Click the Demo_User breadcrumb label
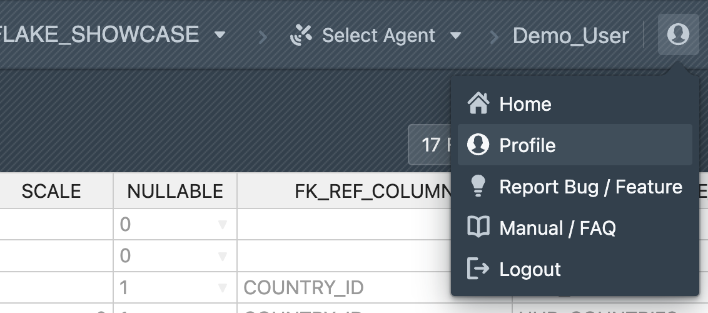Viewport: 708px width, 313px height. click(x=570, y=36)
